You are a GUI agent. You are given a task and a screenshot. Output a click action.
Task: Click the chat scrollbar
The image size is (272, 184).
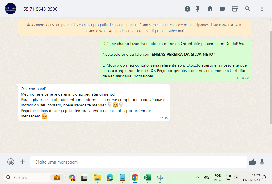pyautogui.click(x=271, y=78)
